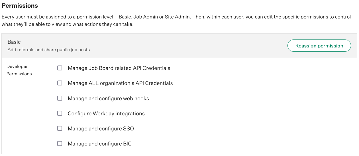Click the 'Manage ALL organization's API Credentials' label text

(120, 83)
